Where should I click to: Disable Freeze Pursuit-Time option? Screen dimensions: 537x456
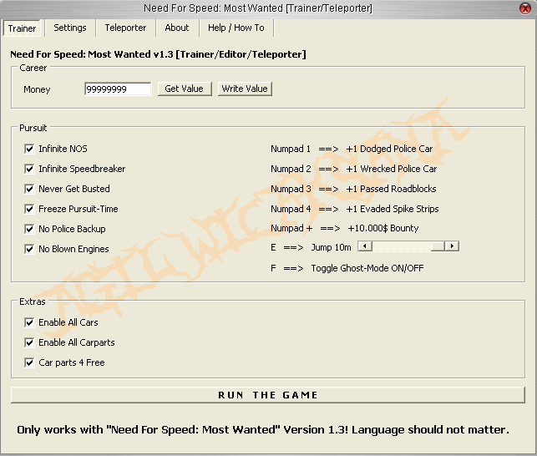click(x=29, y=209)
